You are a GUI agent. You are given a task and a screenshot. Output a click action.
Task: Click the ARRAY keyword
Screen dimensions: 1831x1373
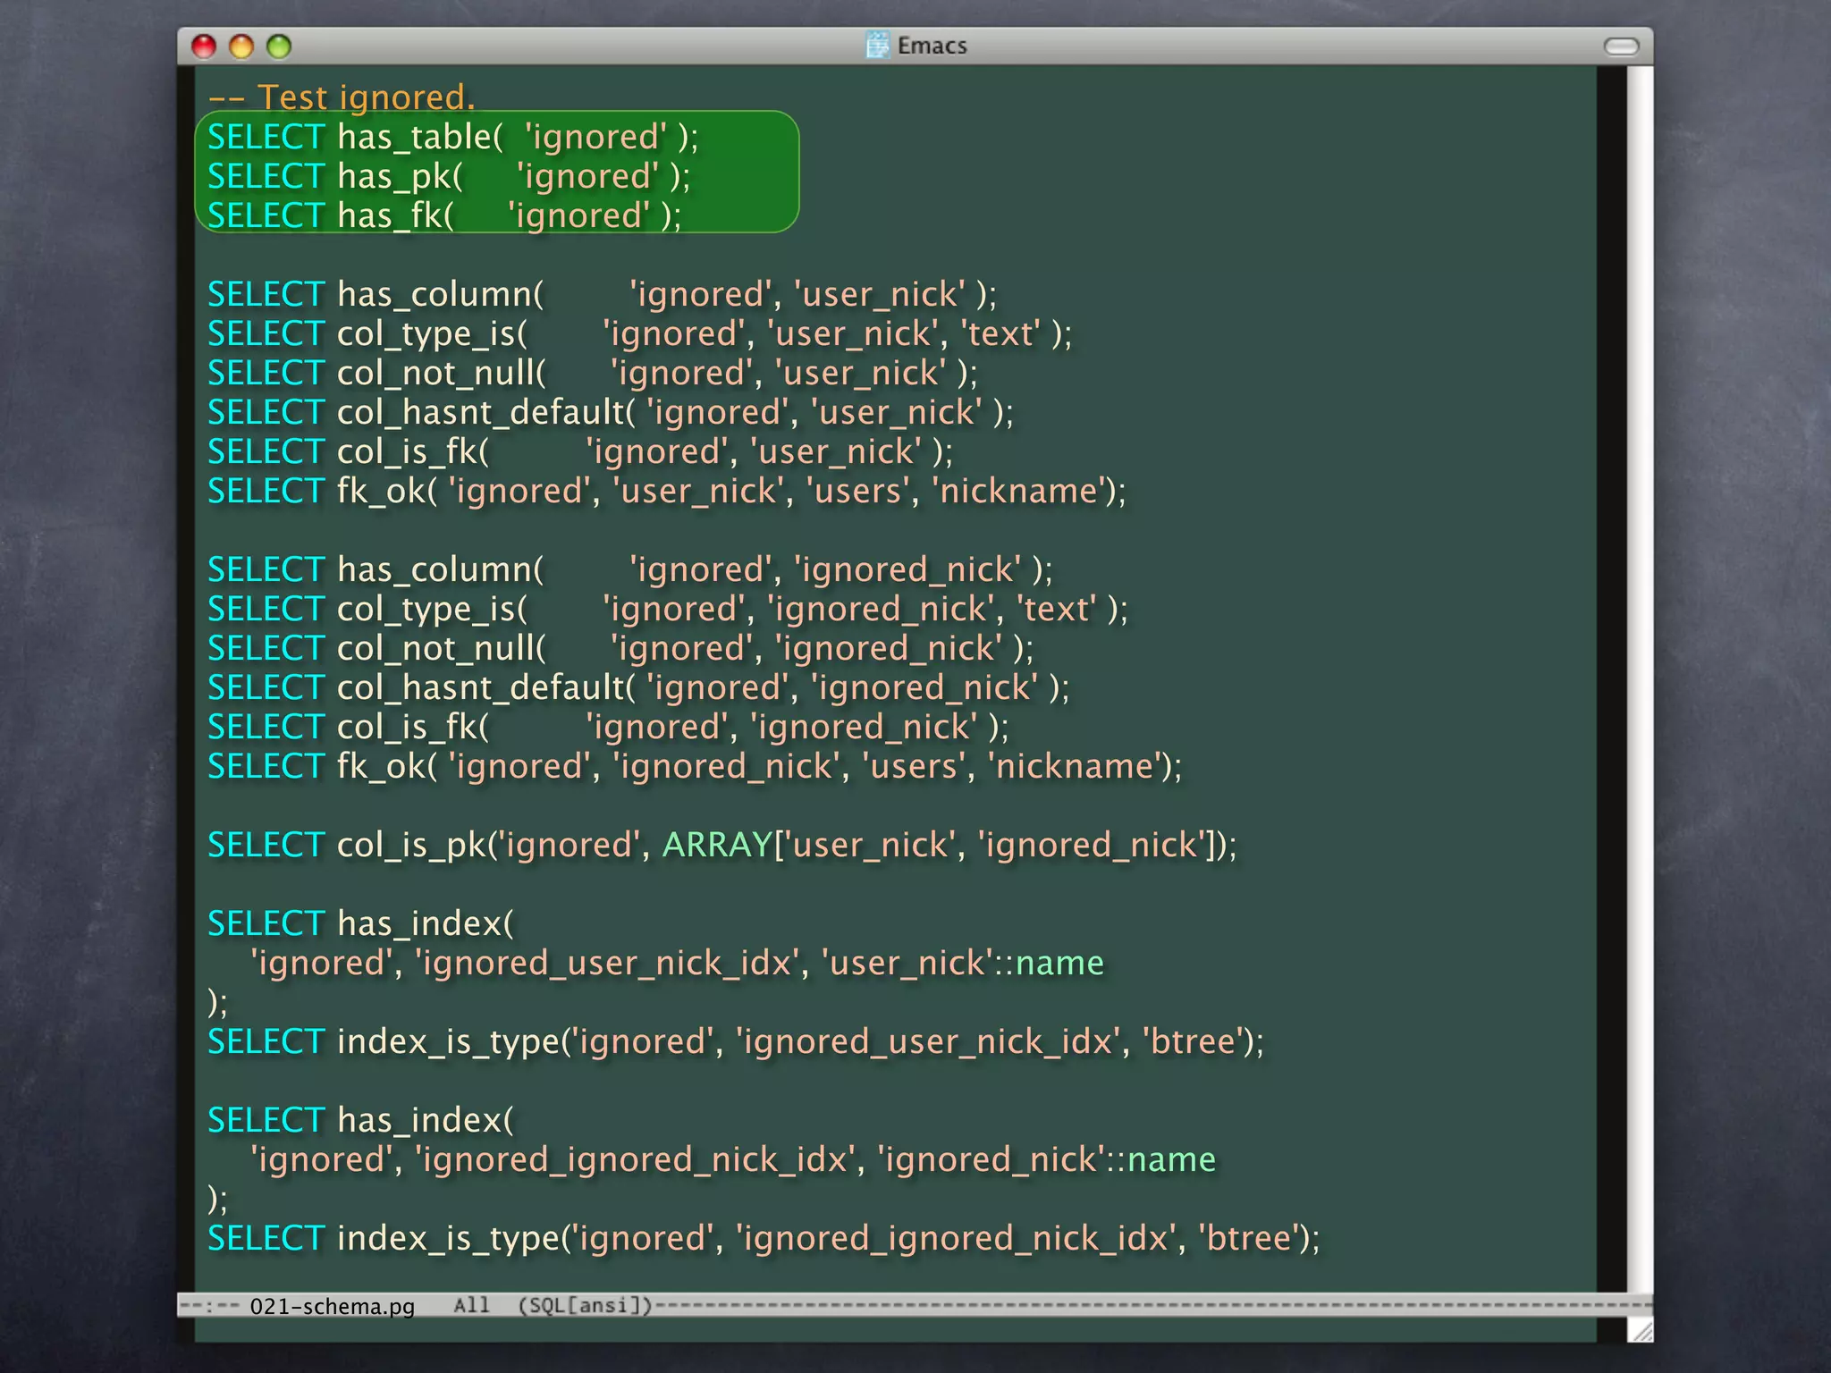pyautogui.click(x=717, y=845)
